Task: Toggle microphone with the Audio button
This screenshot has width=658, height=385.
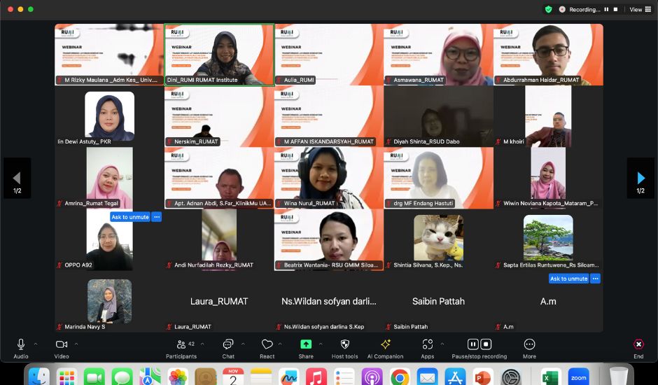Action: pos(21,344)
